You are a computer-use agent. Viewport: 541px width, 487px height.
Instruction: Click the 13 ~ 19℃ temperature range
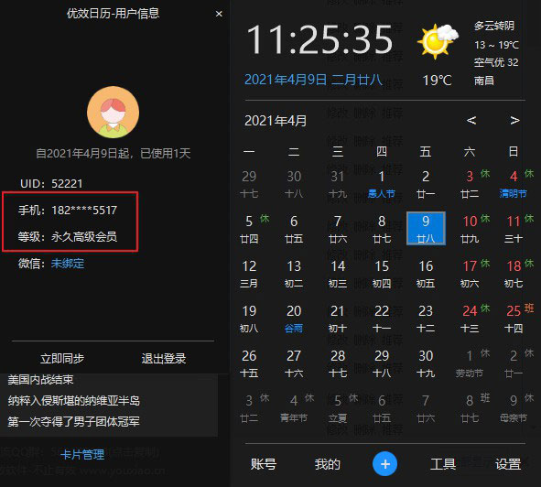pyautogui.click(x=496, y=45)
